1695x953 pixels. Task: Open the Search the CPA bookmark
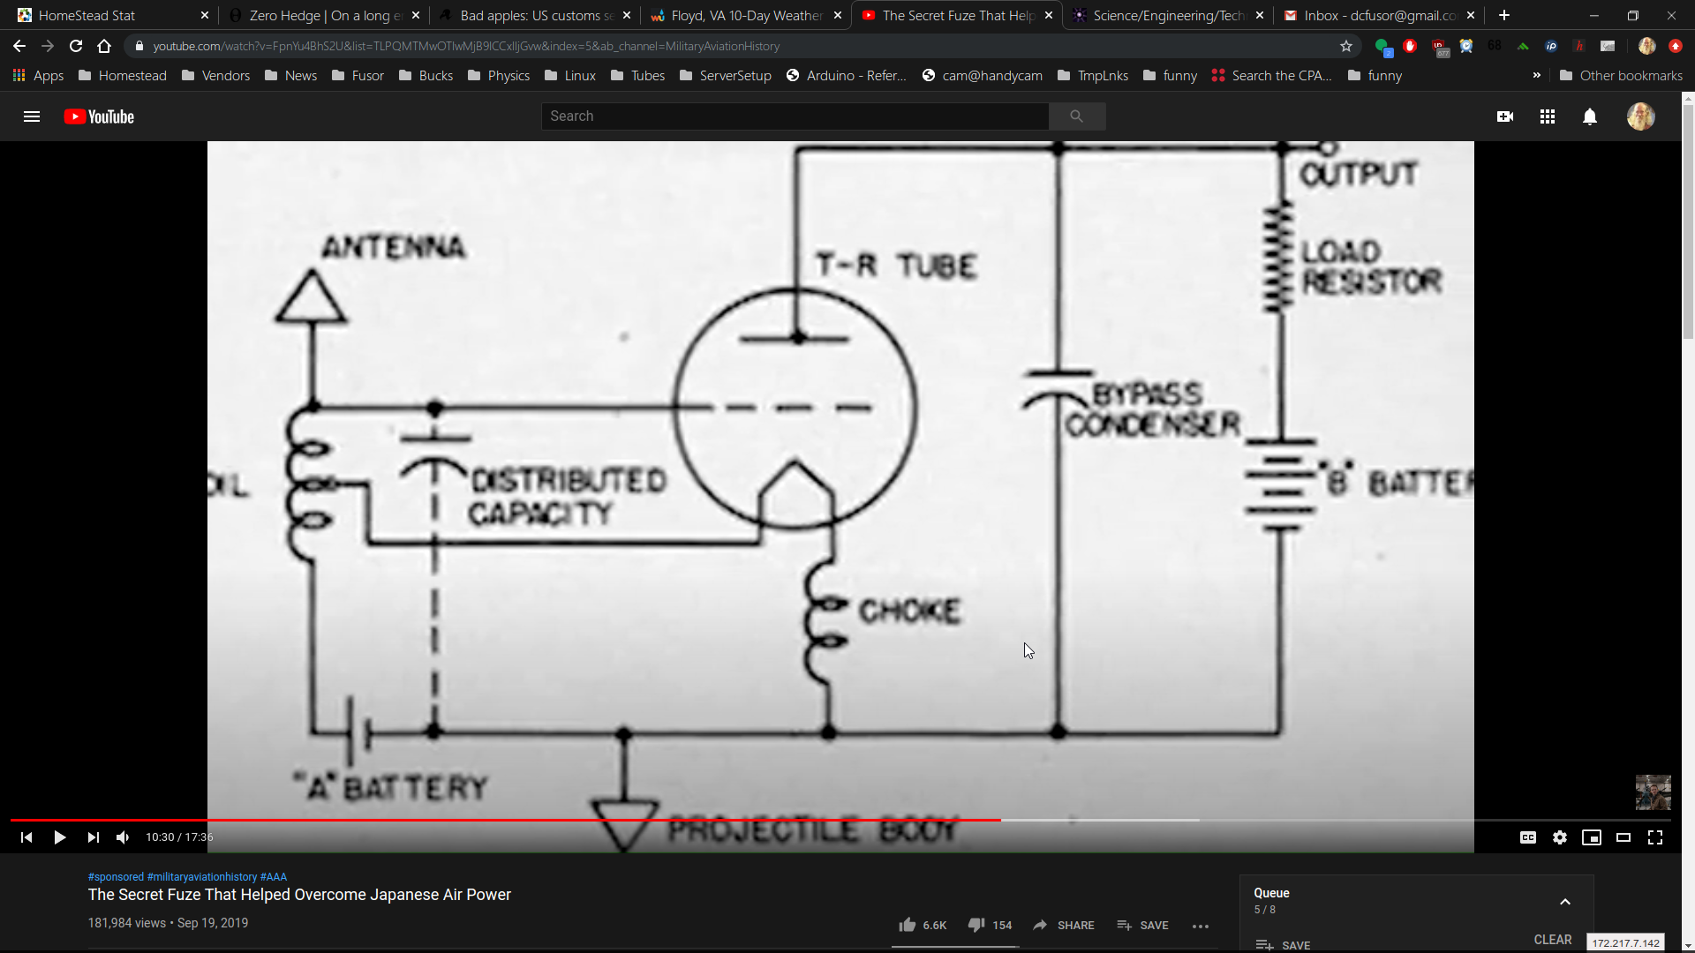(x=1271, y=76)
